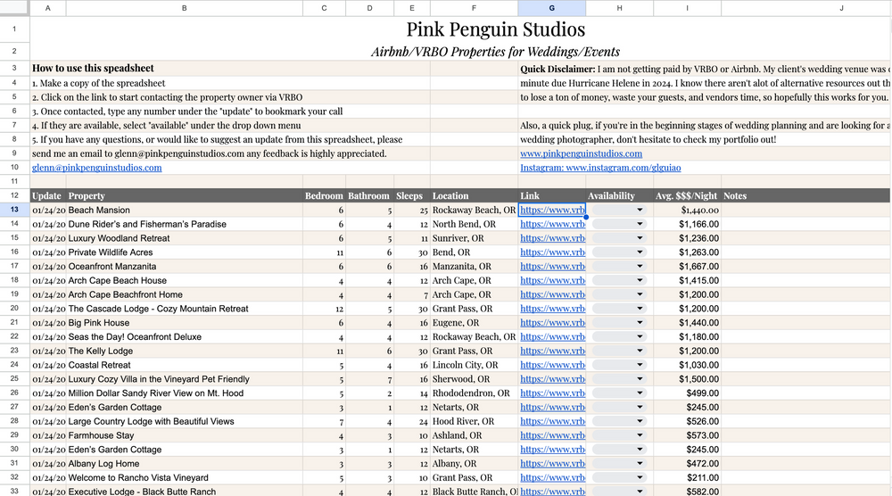892x496 pixels.
Task: Click the Availability header cell
Action: [620, 195]
